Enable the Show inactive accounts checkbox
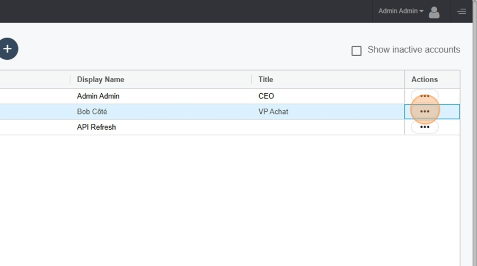This screenshot has height=266, width=477. coord(357,51)
